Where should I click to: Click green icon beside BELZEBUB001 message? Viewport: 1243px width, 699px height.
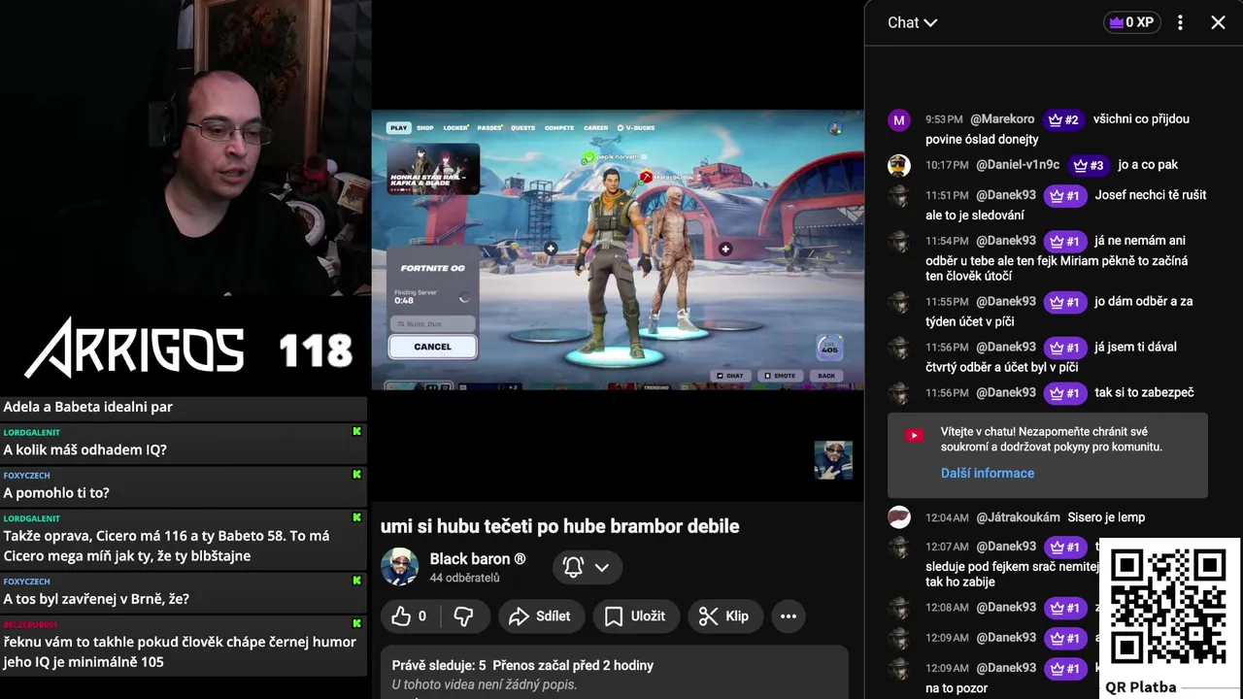tap(356, 623)
